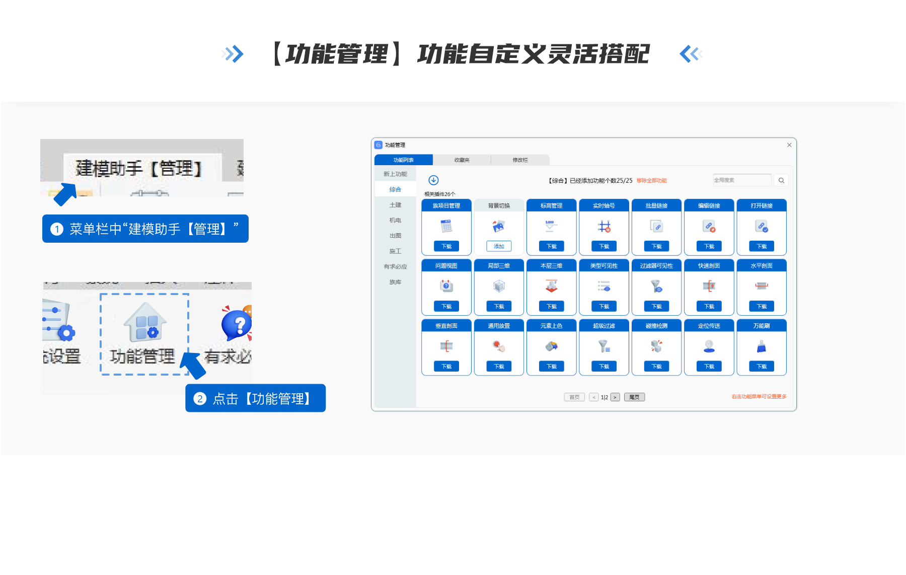Viewport: 906px width, 575px height.
Task: Click the circled download arrow icon
Action: 433,180
